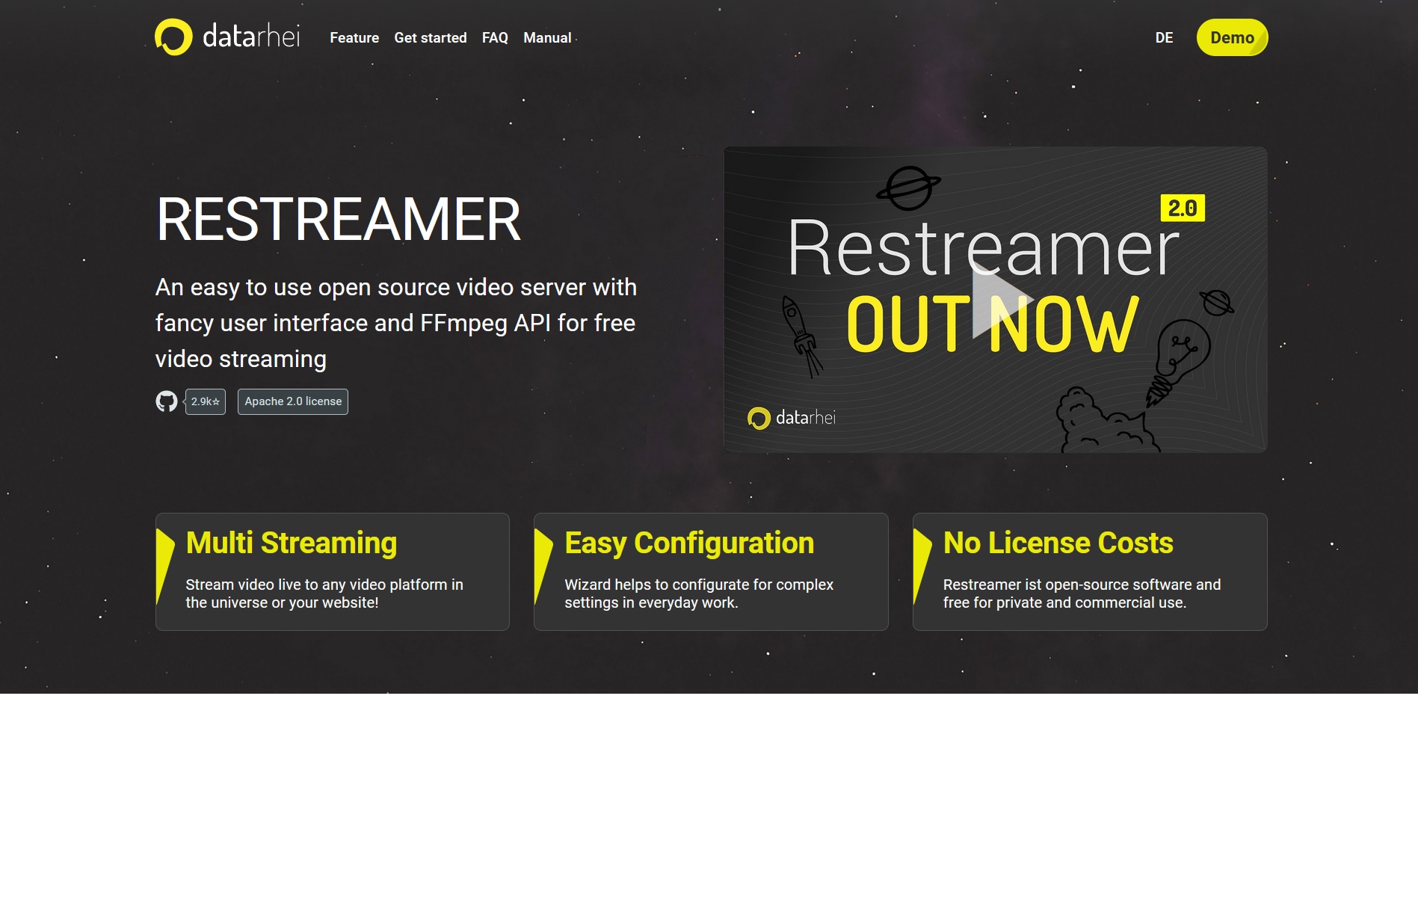
Task: Select the Multi Streaming card heading
Action: click(x=292, y=543)
